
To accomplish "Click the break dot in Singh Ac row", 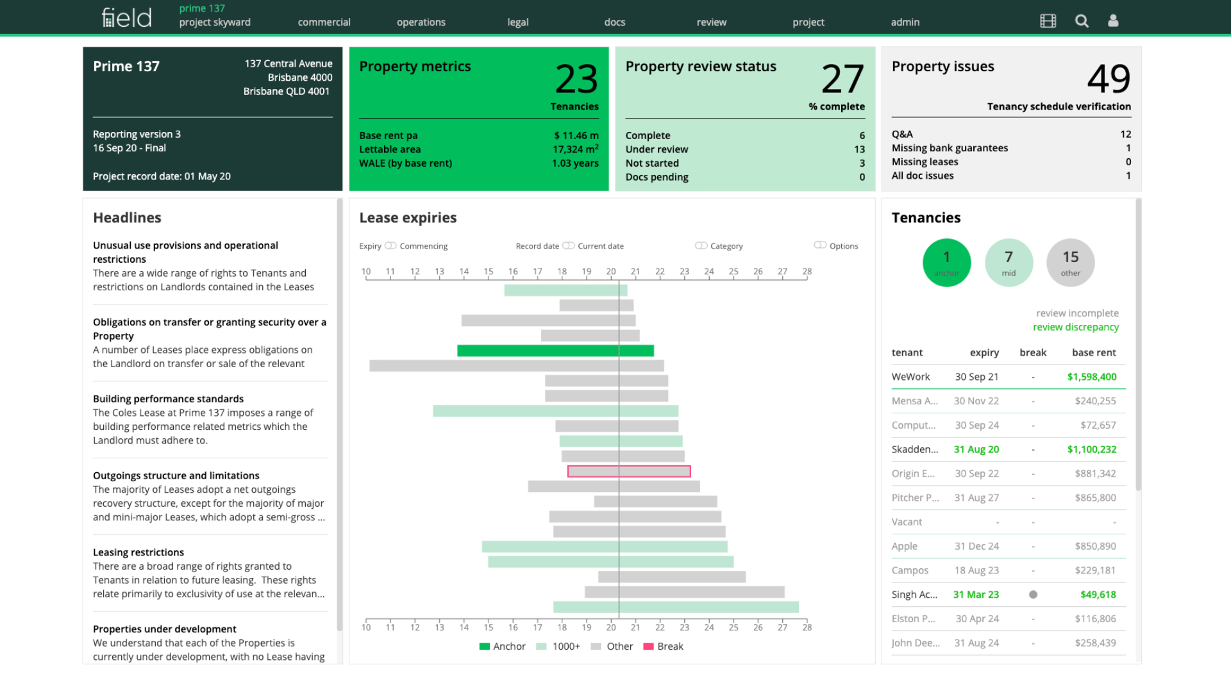I will [x=1033, y=595].
